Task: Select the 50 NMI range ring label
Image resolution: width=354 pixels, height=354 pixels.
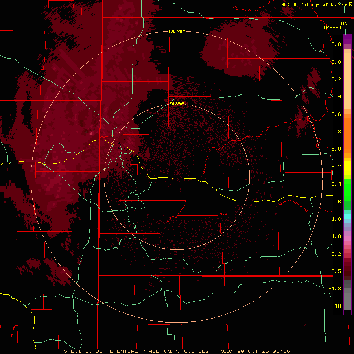Action: [177, 104]
